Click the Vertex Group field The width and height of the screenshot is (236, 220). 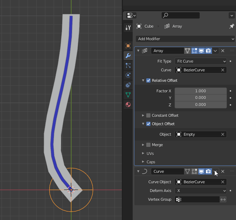coord(197,199)
